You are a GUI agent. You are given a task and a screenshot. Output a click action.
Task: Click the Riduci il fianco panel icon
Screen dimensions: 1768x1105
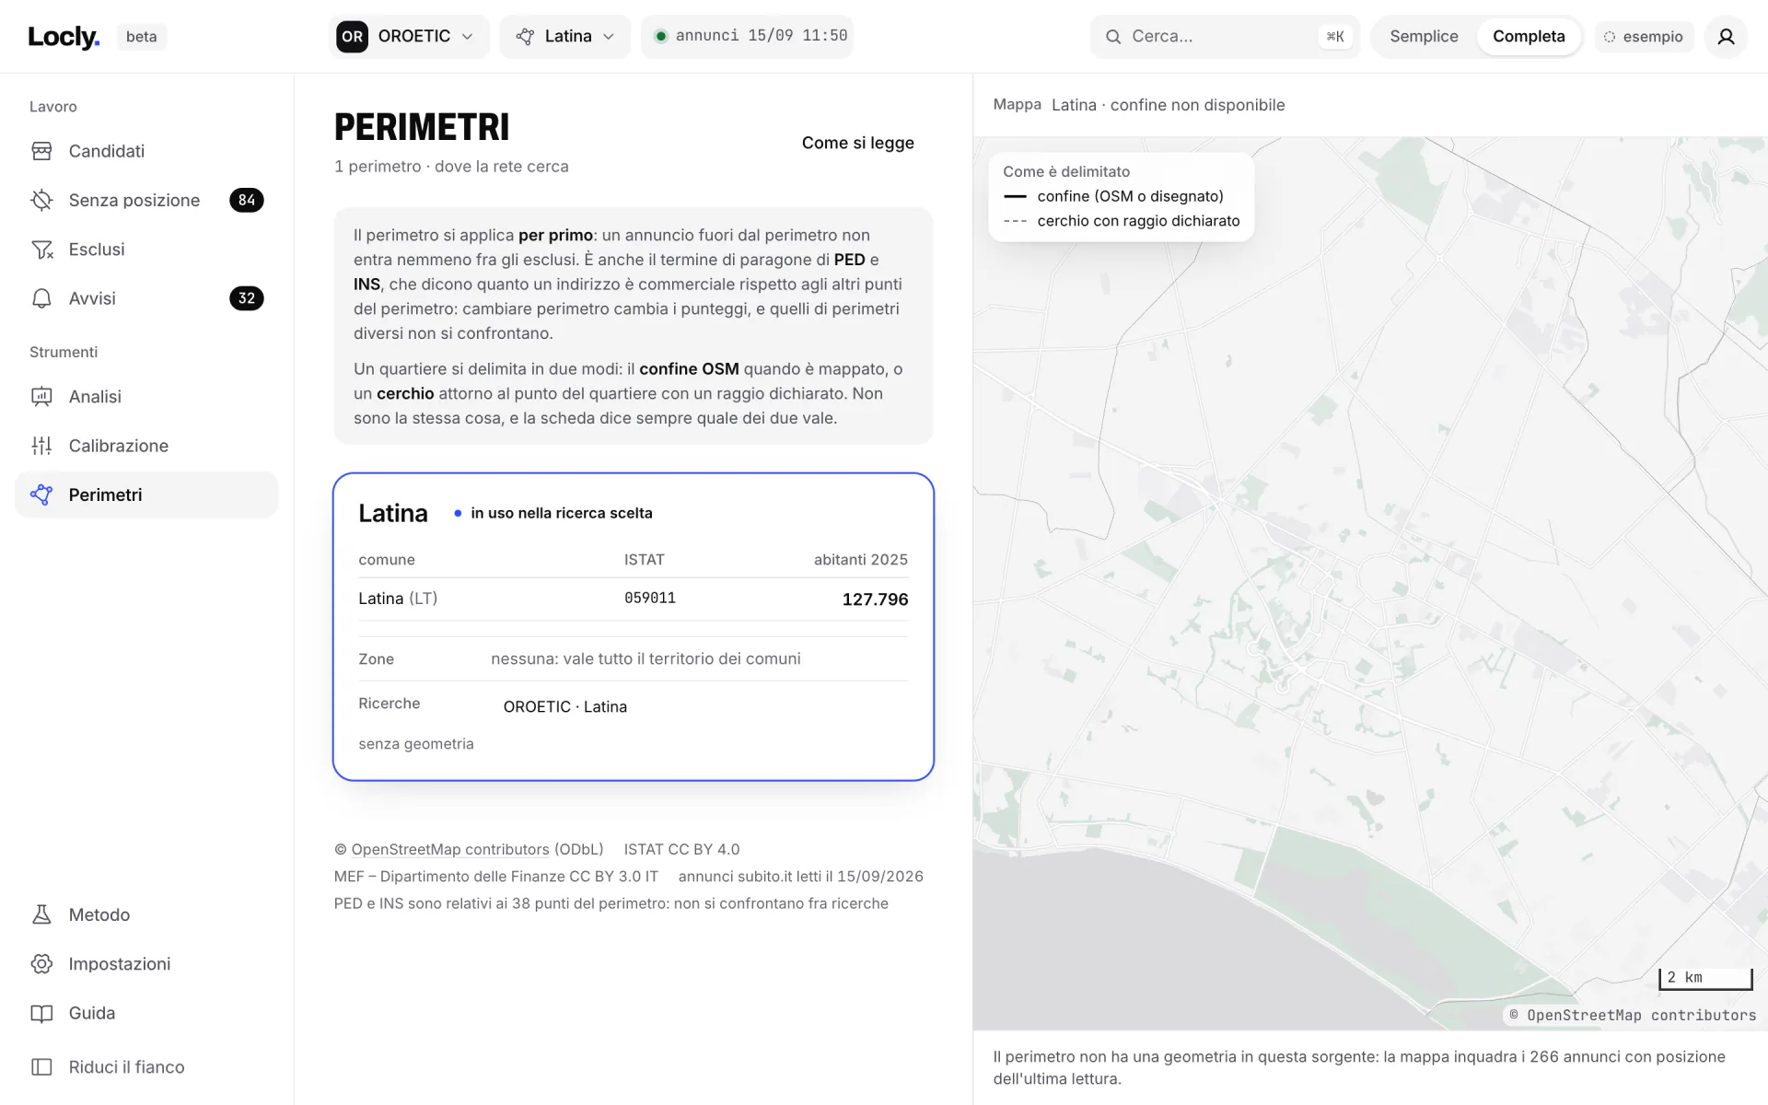coord(41,1066)
